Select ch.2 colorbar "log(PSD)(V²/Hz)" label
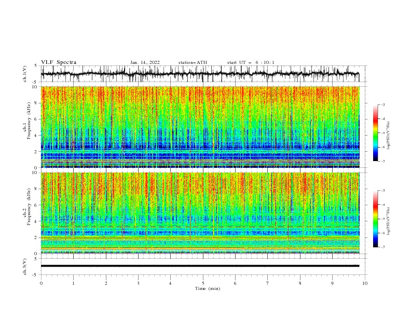The image size is (411, 318). (x=389, y=221)
